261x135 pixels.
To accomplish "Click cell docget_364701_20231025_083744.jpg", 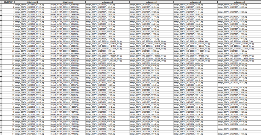I will (x=239, y=63).
